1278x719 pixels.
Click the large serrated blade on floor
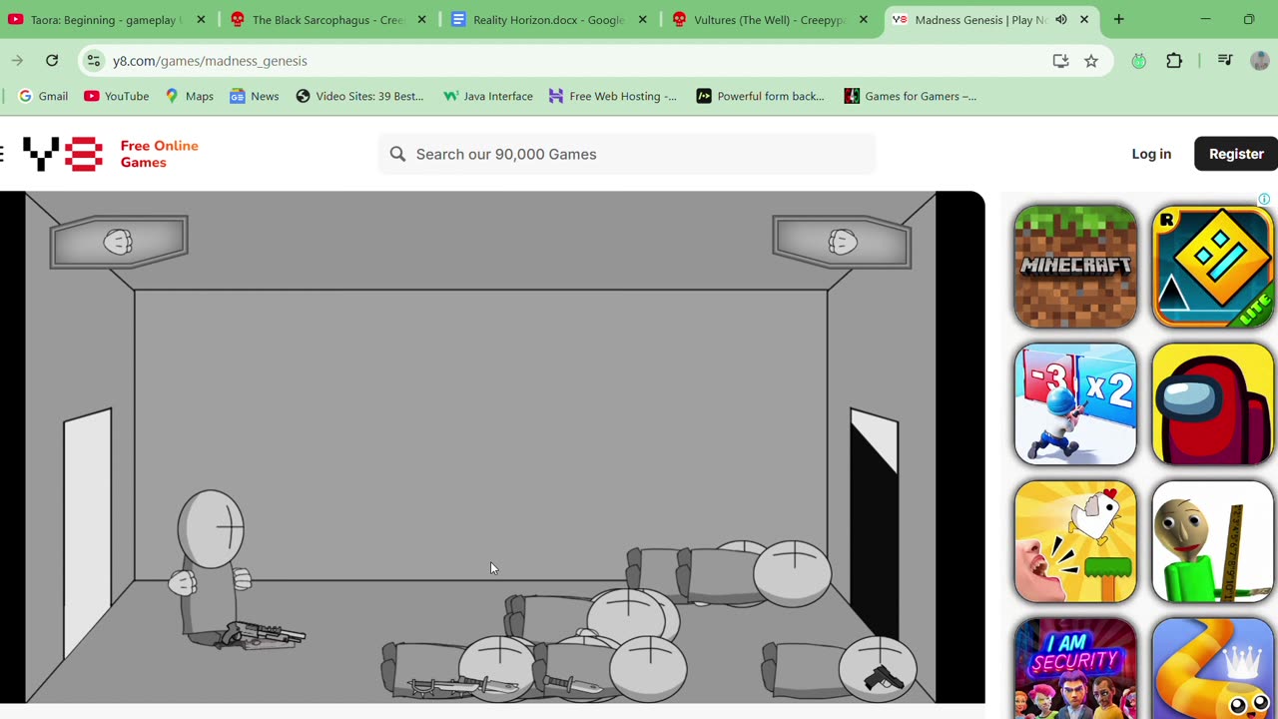point(462,686)
